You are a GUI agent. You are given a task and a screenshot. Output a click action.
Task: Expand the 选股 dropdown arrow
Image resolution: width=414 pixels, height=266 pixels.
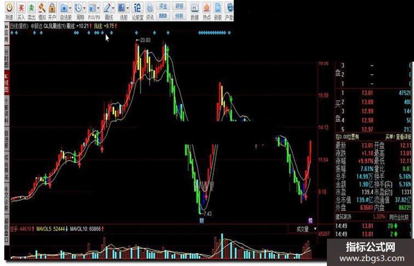(127, 8)
